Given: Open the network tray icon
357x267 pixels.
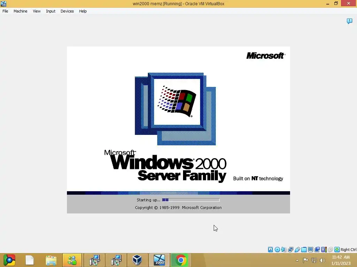Looking at the screenshot, I should 314,260.
